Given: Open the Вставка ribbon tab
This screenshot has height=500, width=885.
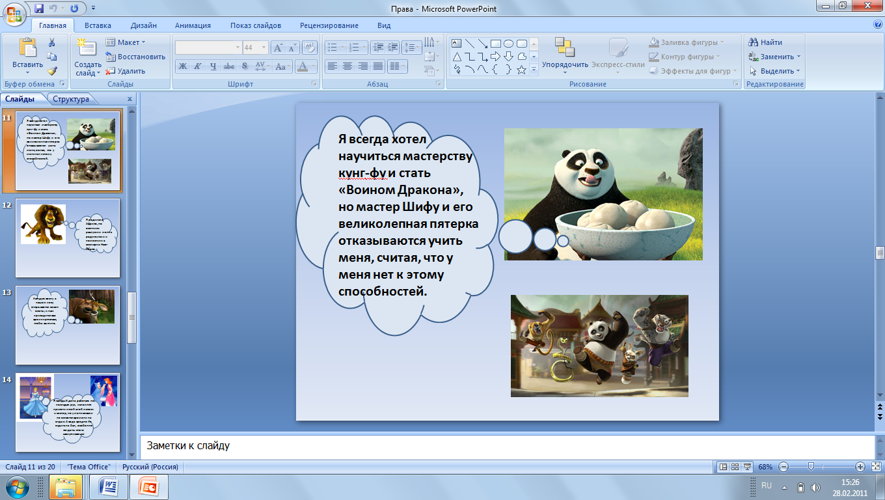Looking at the screenshot, I should pos(98,25).
